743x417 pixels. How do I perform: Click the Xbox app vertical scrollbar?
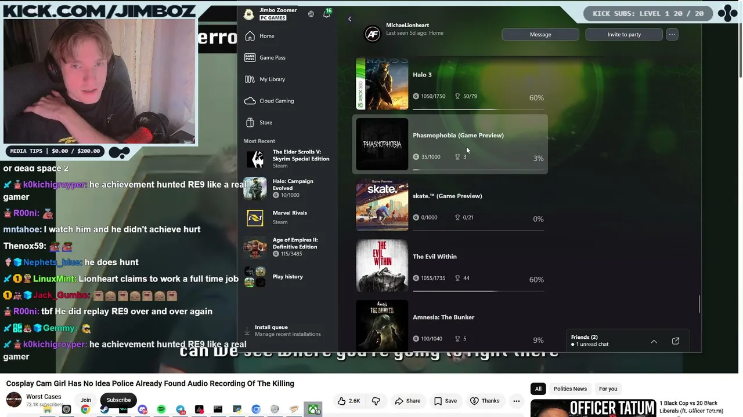point(700,304)
